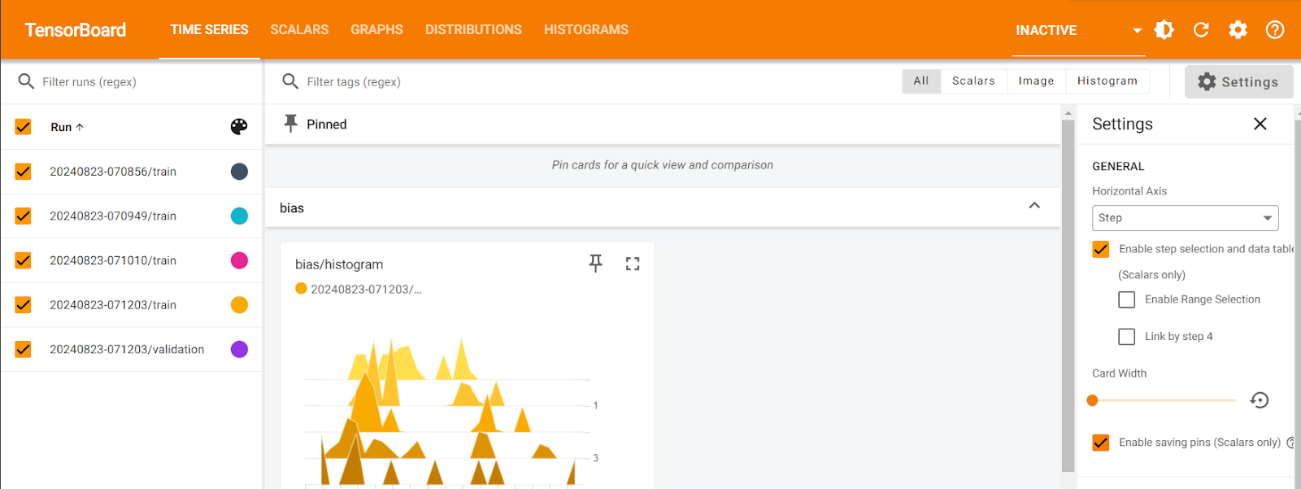Toggle Enable saving pins checkbox
1301x489 pixels.
tap(1101, 443)
